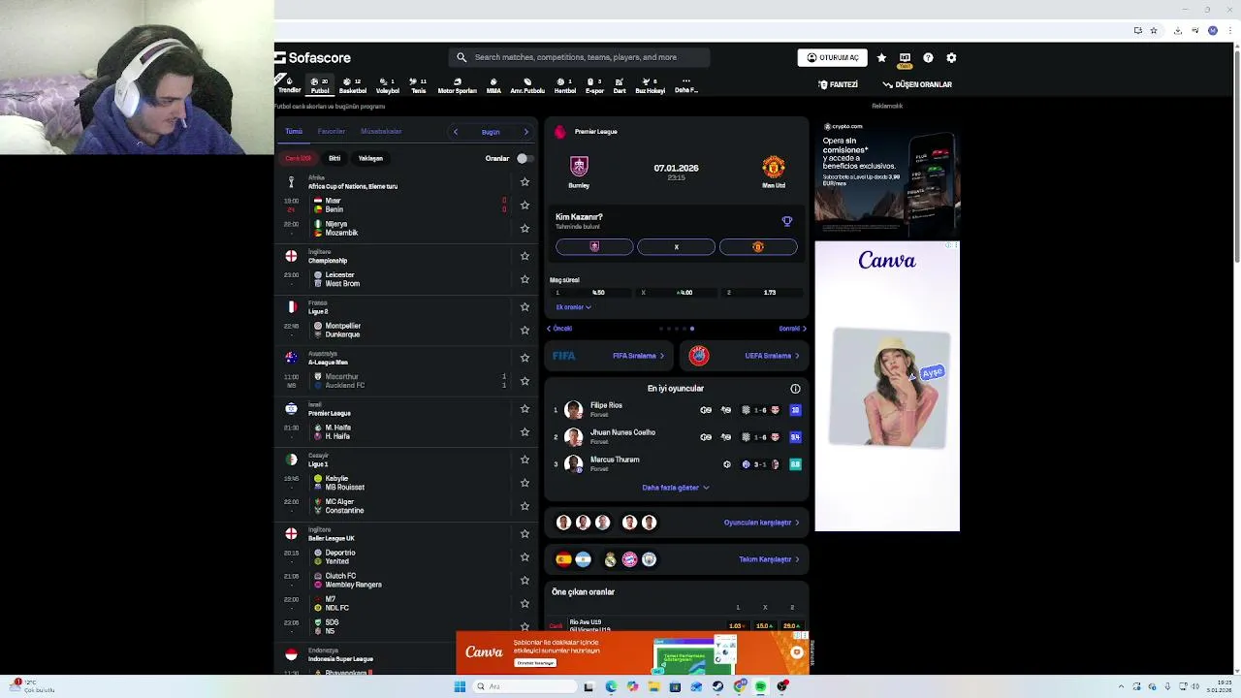
Task: Select the Dart sport icon
Action: tap(620, 85)
